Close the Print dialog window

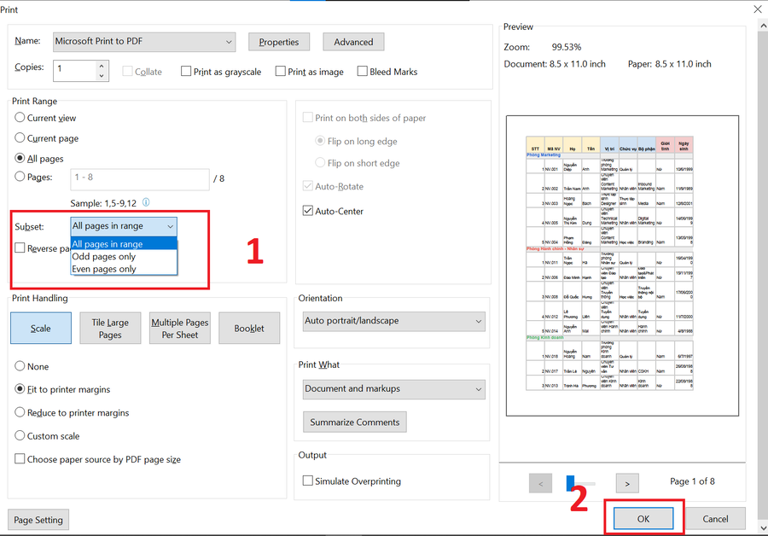(x=757, y=9)
